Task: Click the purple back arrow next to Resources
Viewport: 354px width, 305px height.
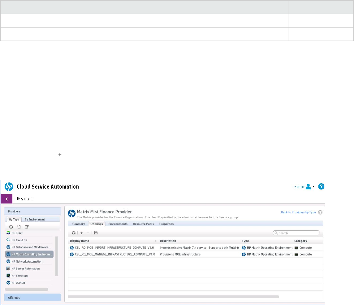Action: [6, 199]
